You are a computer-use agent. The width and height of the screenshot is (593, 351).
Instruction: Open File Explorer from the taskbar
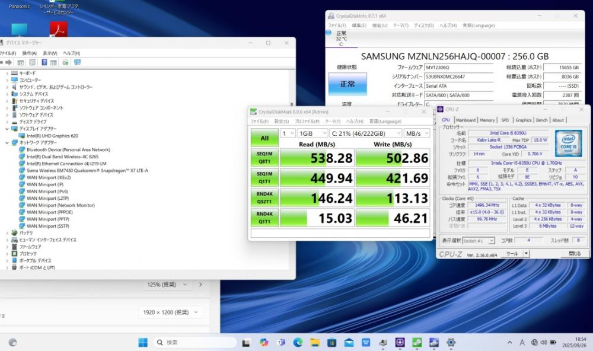click(x=315, y=343)
